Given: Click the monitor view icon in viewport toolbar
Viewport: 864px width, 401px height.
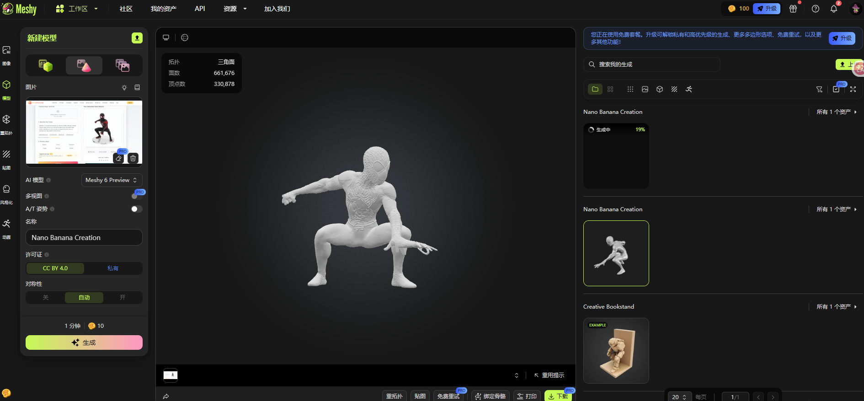Looking at the screenshot, I should coord(166,37).
